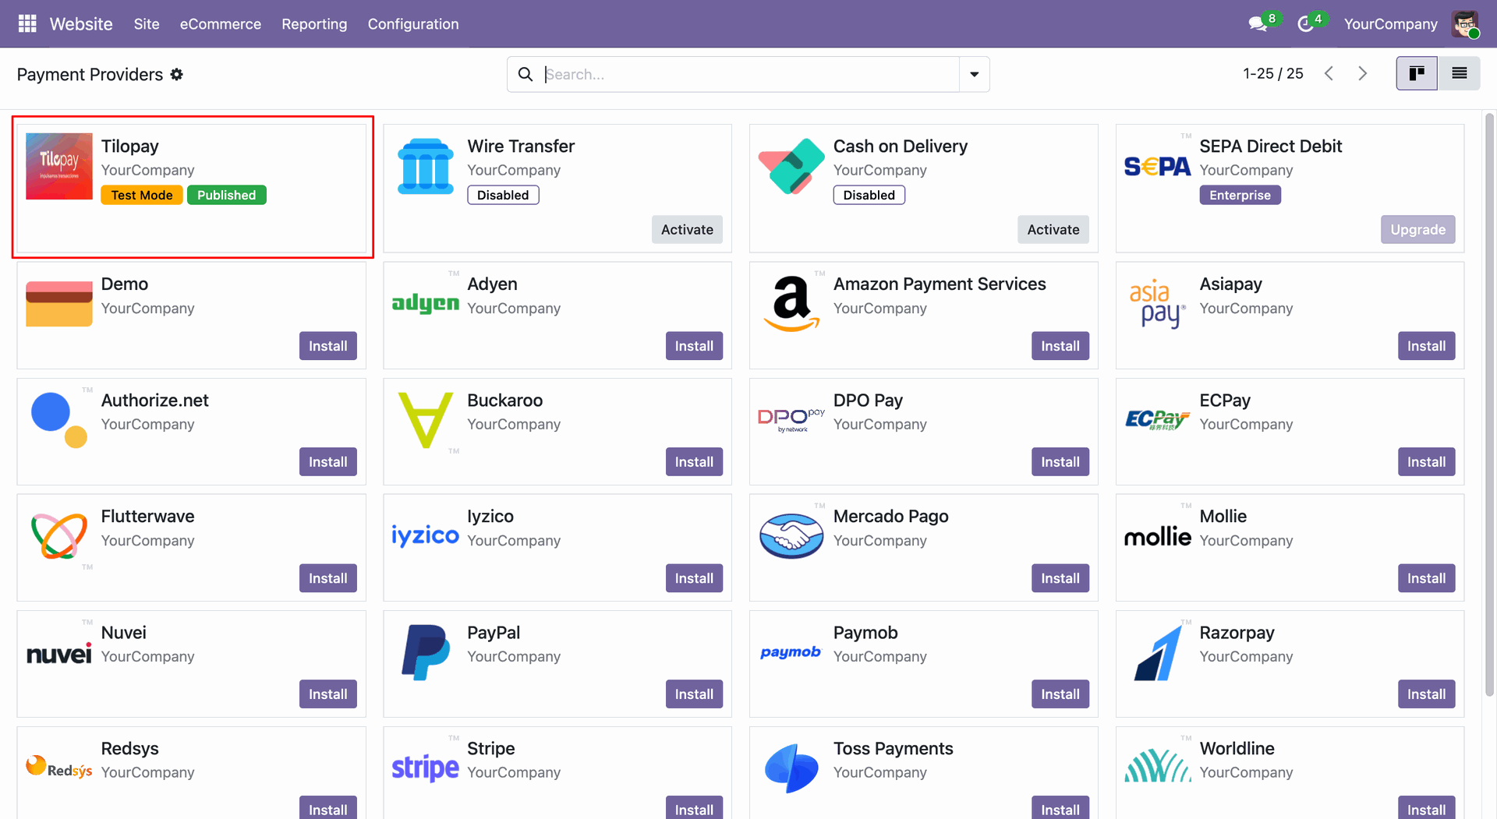Install the PayPal provider
The width and height of the screenshot is (1497, 819).
[694, 694]
